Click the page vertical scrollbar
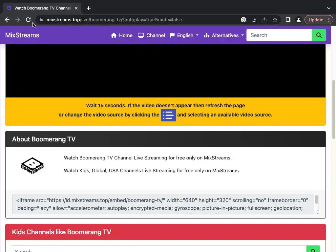Image resolution: width=336 pixels, height=252 pixels. [334, 110]
